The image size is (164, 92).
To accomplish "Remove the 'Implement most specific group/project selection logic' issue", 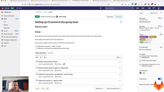I will (120, 74).
